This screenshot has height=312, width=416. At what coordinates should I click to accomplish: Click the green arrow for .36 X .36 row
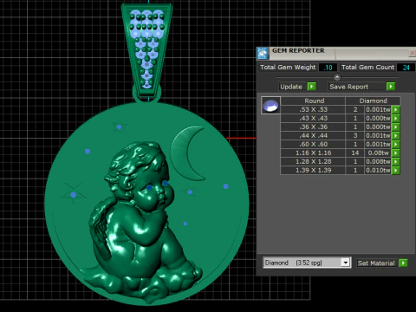tap(396, 127)
